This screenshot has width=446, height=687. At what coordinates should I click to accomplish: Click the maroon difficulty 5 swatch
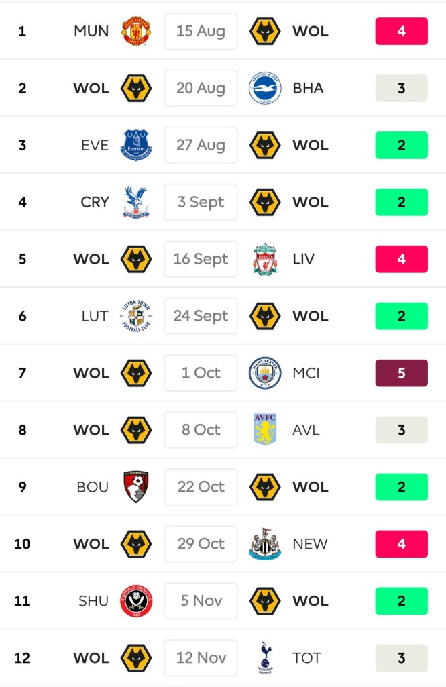(401, 373)
